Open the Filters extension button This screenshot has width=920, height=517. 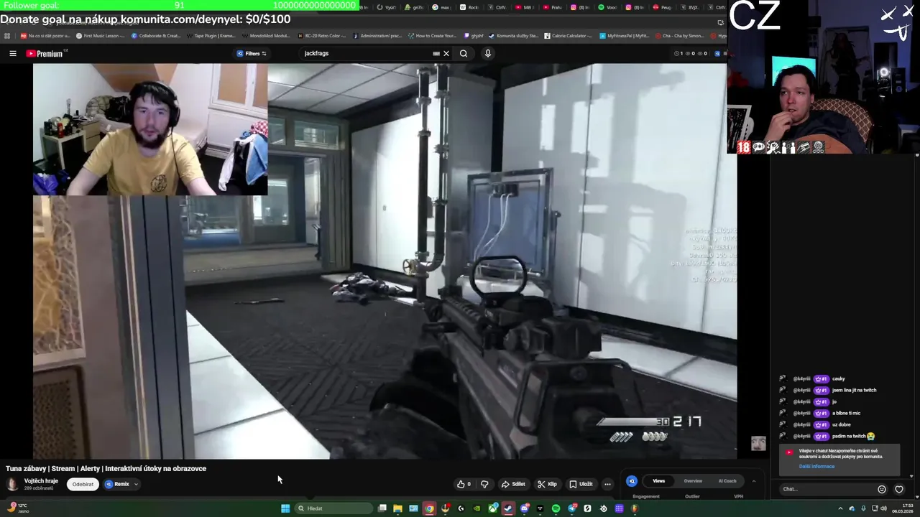click(252, 53)
